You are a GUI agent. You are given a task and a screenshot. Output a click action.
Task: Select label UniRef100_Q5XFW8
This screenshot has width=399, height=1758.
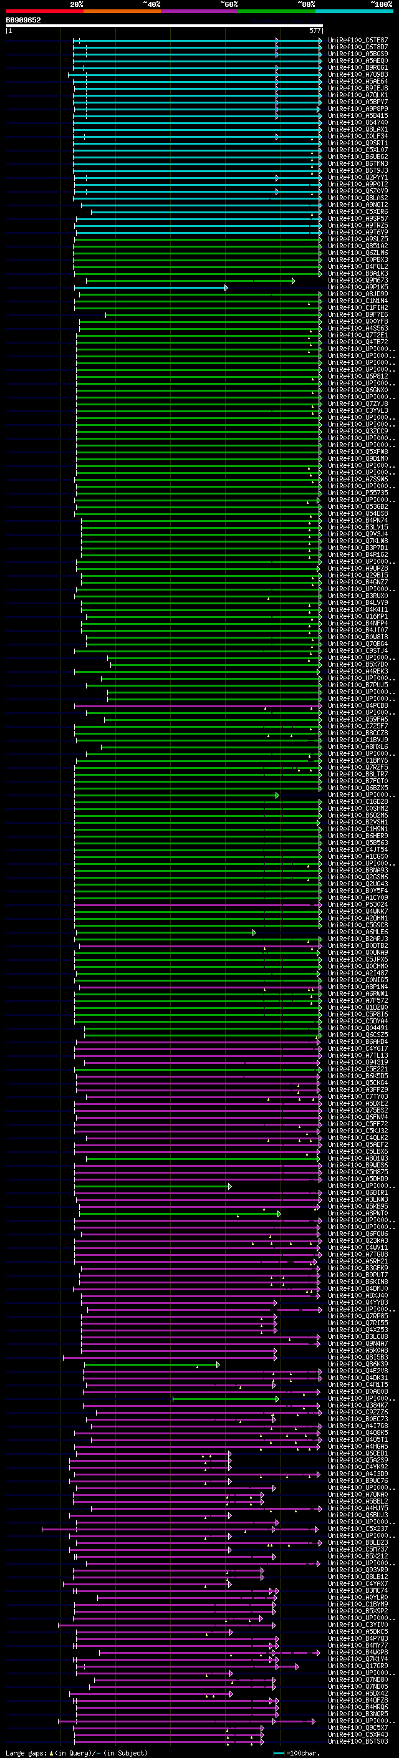358,452
